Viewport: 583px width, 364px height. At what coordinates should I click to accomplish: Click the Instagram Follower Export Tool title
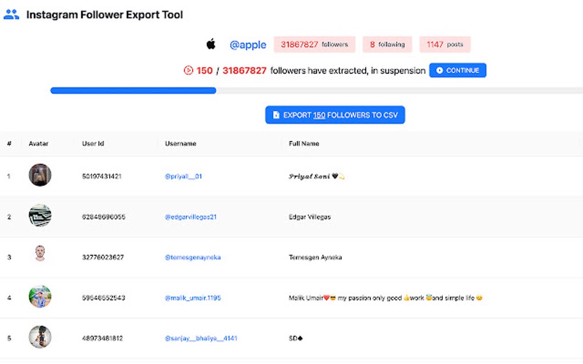click(x=105, y=14)
